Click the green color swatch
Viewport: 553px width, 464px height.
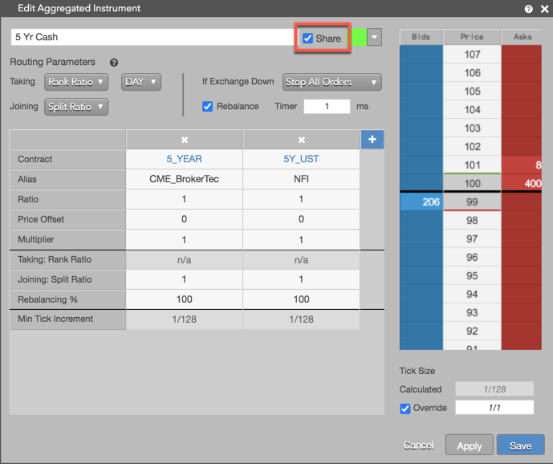tap(359, 37)
